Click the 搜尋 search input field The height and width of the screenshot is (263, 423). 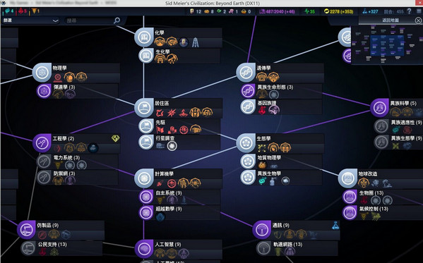89,20
